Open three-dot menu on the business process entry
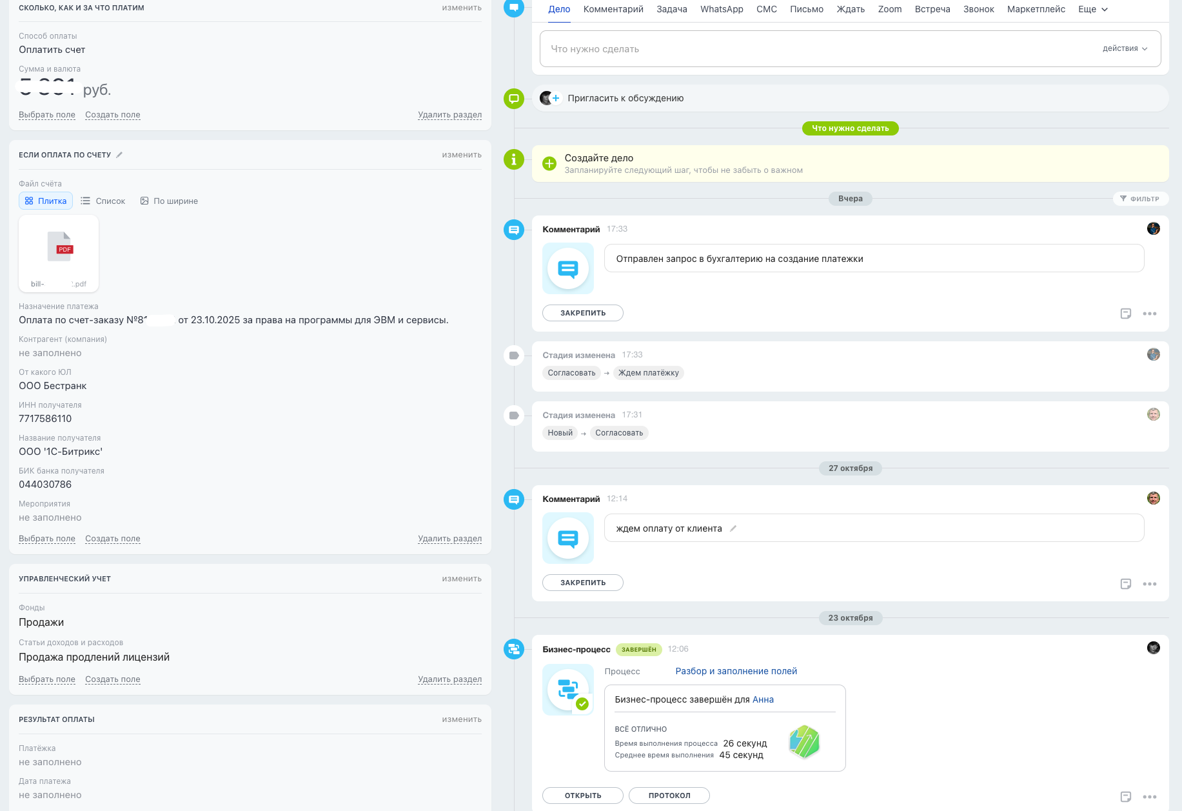The width and height of the screenshot is (1182, 811). 1149,797
